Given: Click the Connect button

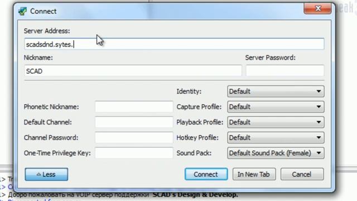Looking at the screenshot, I should coord(206,174).
